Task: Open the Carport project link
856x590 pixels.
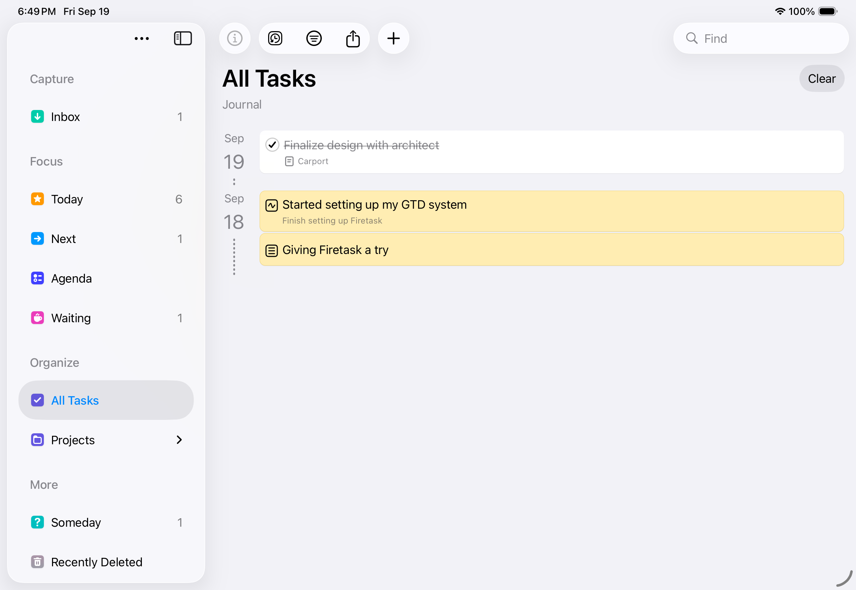Action: click(312, 162)
